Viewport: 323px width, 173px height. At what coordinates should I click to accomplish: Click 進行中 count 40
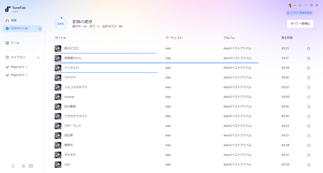coord(85,26)
